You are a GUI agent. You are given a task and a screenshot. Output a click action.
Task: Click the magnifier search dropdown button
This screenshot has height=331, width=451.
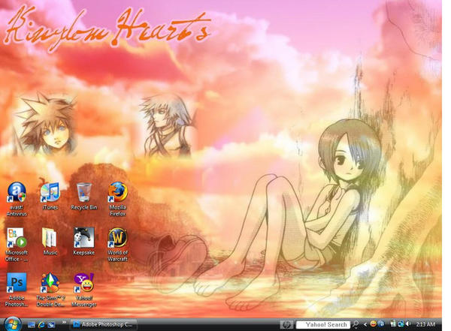(356, 325)
